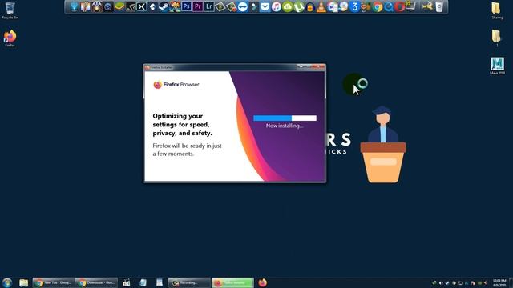Select the Firefox desktop shortcut
This screenshot has height=288, width=513.
(10, 38)
